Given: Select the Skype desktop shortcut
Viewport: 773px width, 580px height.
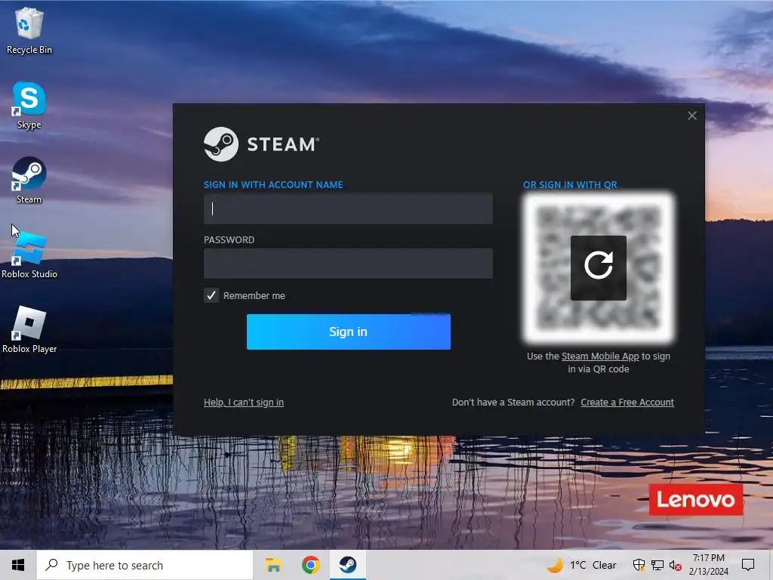Looking at the screenshot, I should 29,106.
